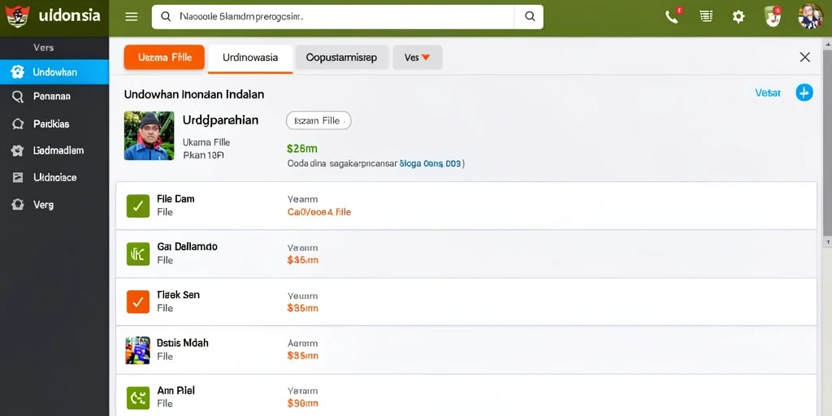Click the price in Gai Dellamdo row
The height and width of the screenshot is (416, 832).
tap(302, 260)
